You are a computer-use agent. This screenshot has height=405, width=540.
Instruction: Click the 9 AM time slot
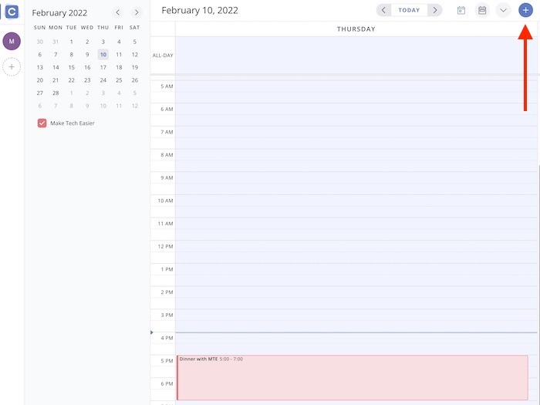tap(356, 184)
